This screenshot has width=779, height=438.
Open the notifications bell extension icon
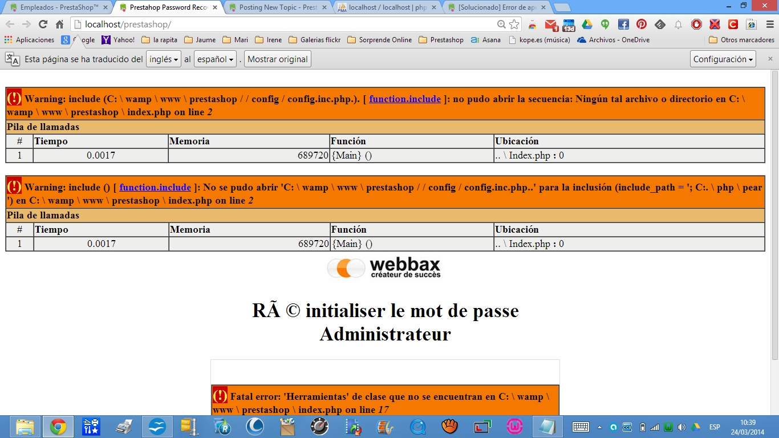click(678, 25)
